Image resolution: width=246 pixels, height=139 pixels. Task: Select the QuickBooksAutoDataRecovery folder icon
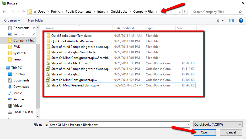pyautogui.click(x=48, y=41)
